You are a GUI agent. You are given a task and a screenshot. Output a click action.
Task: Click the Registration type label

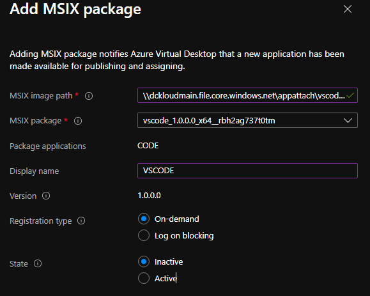click(x=41, y=221)
